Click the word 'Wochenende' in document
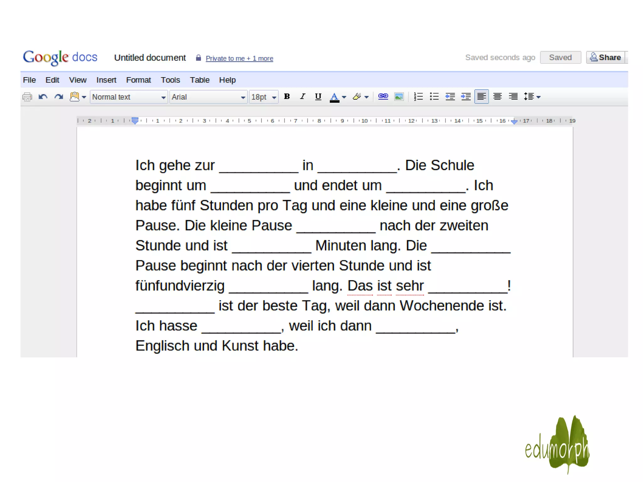643x482 pixels. [441, 306]
